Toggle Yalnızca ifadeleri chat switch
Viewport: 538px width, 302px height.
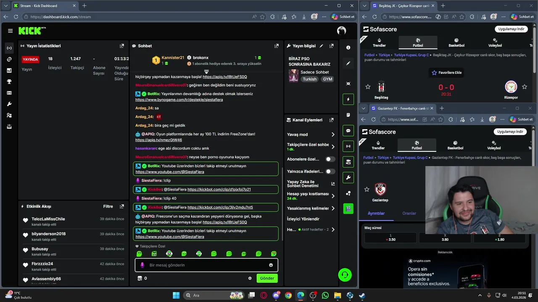point(330,172)
